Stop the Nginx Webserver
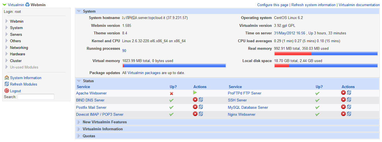The width and height of the screenshot is (382, 142). [343, 114]
